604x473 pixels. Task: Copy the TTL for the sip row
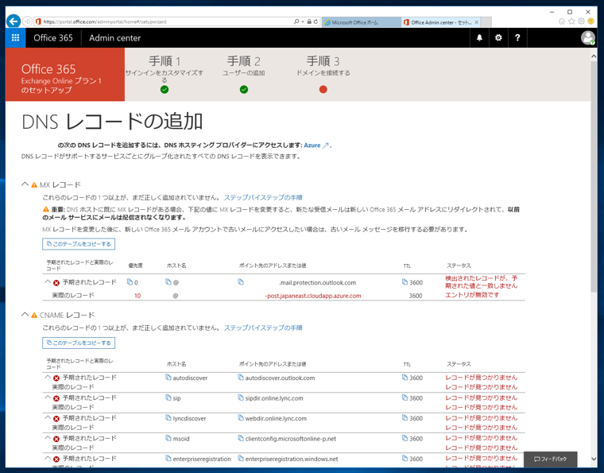tap(405, 397)
